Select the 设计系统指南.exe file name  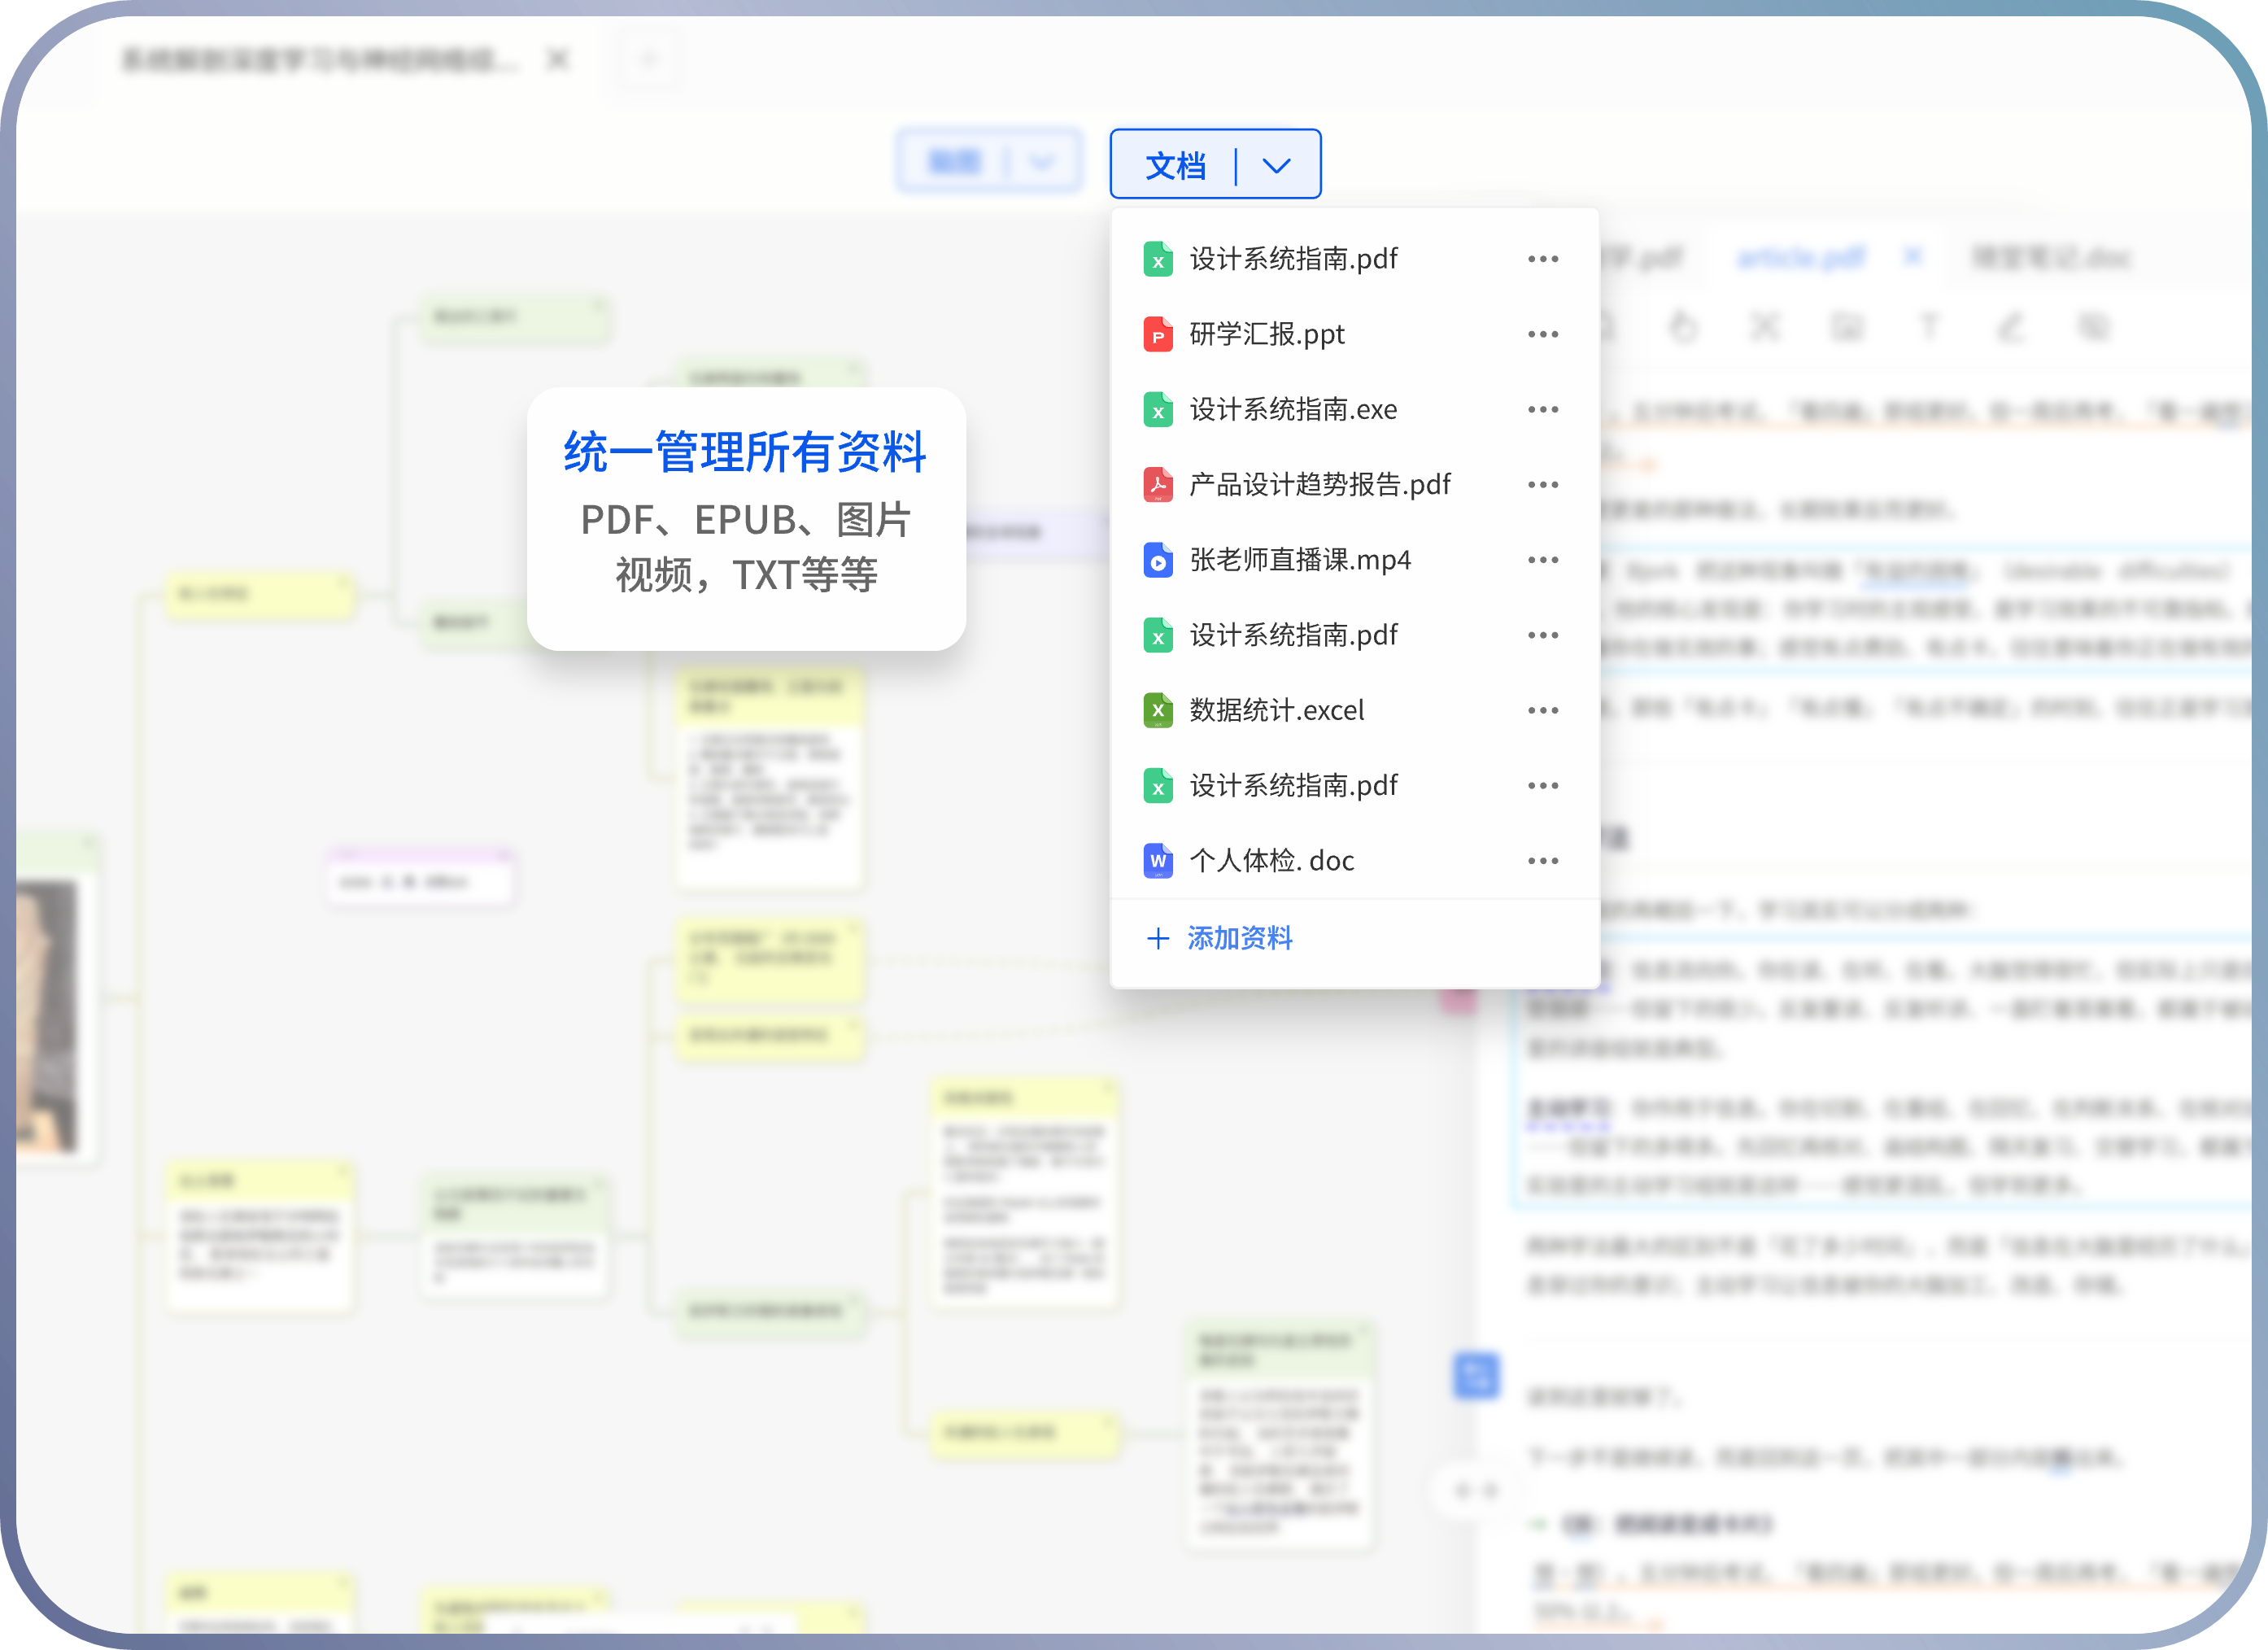[1293, 409]
